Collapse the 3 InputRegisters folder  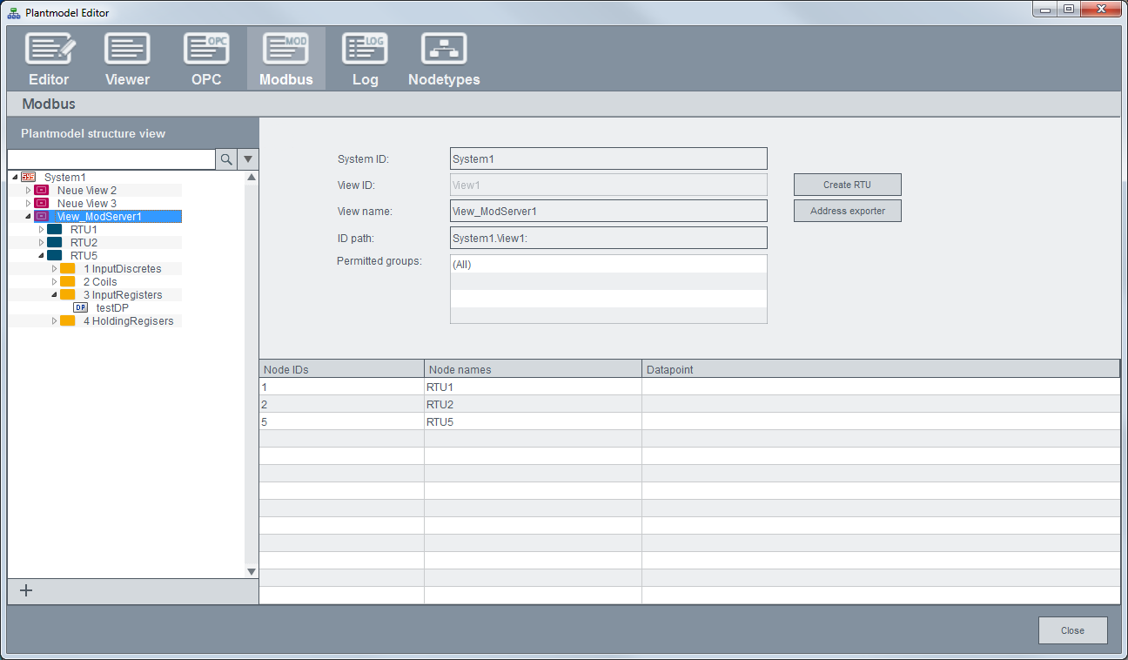pos(54,295)
